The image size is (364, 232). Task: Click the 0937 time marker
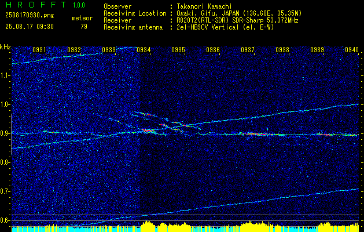click(248, 49)
